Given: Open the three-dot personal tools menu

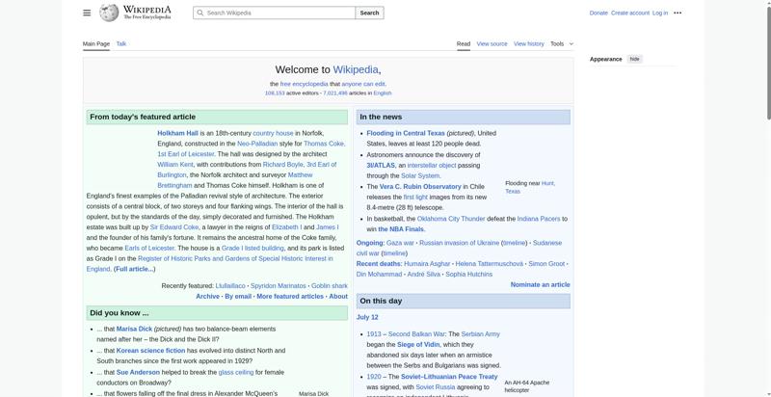Looking at the screenshot, I should [678, 13].
